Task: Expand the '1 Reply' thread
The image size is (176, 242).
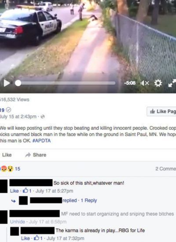Action: (x=89, y=200)
